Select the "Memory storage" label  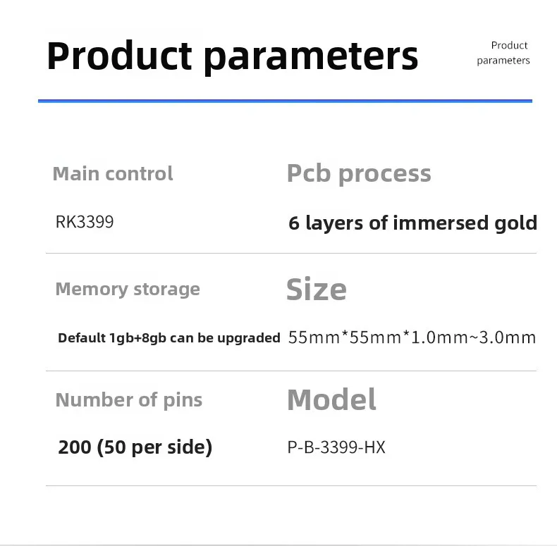[128, 289]
